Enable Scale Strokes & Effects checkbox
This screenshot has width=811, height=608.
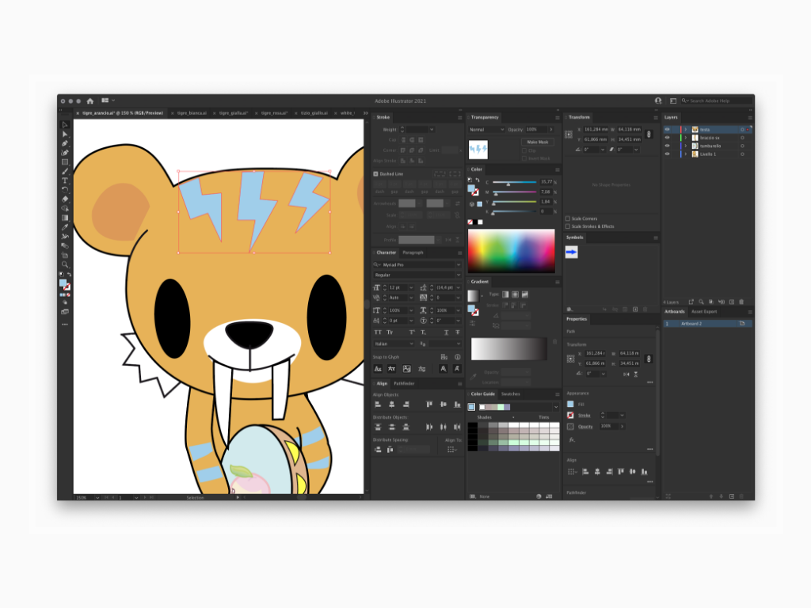(x=567, y=226)
